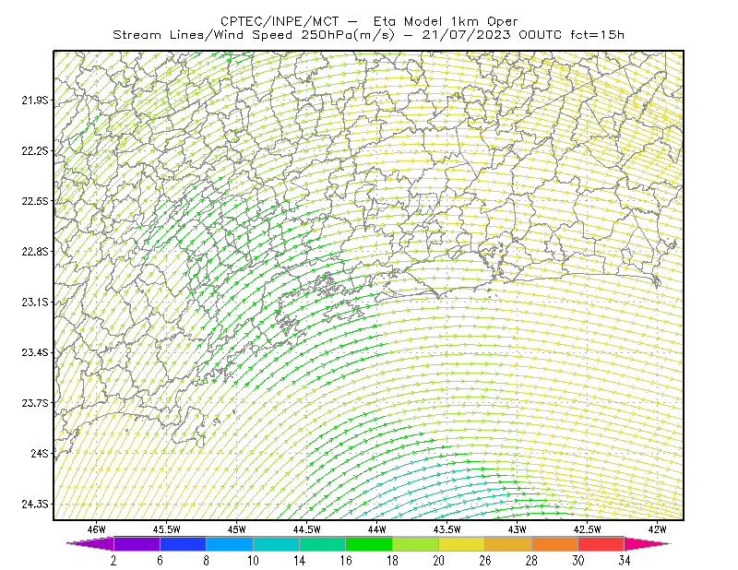
Task: Click the legend value '8'
Action: (206, 561)
